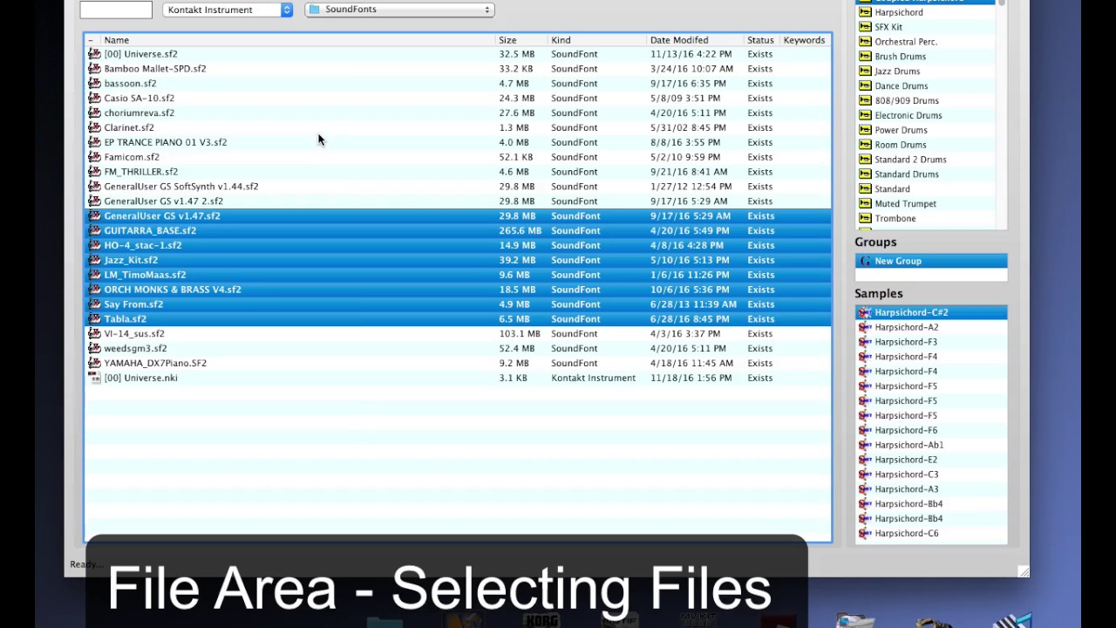Click the Muted Trumpet instrument icon
This screenshot has width=1116, height=628.
(865, 204)
